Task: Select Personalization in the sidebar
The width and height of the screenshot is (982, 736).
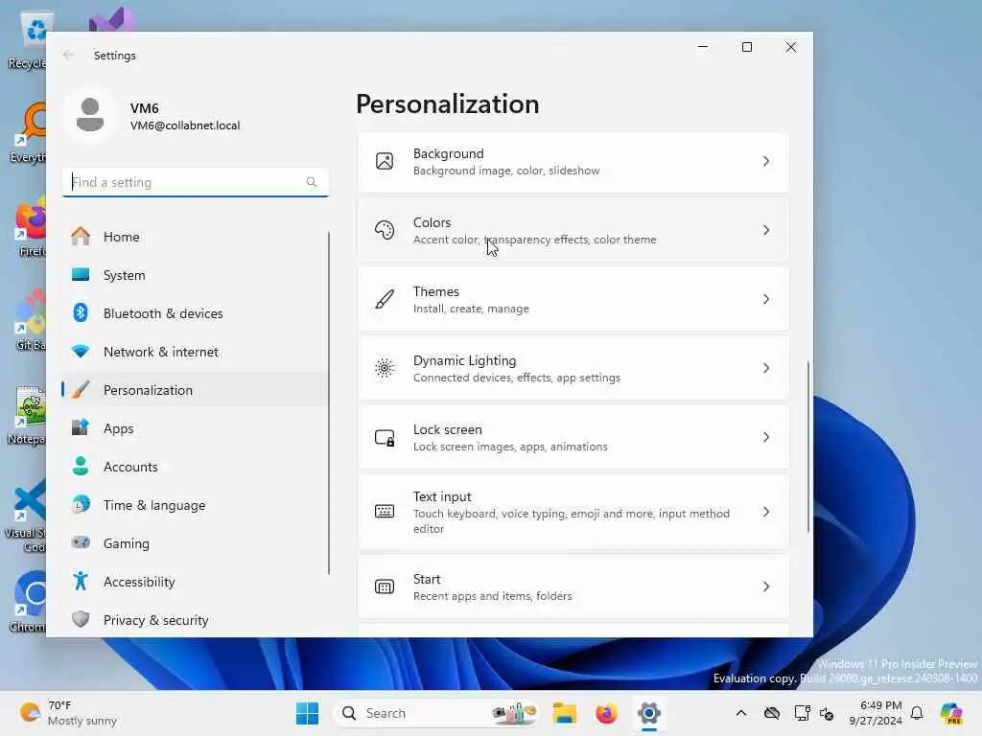Action: 195,390
